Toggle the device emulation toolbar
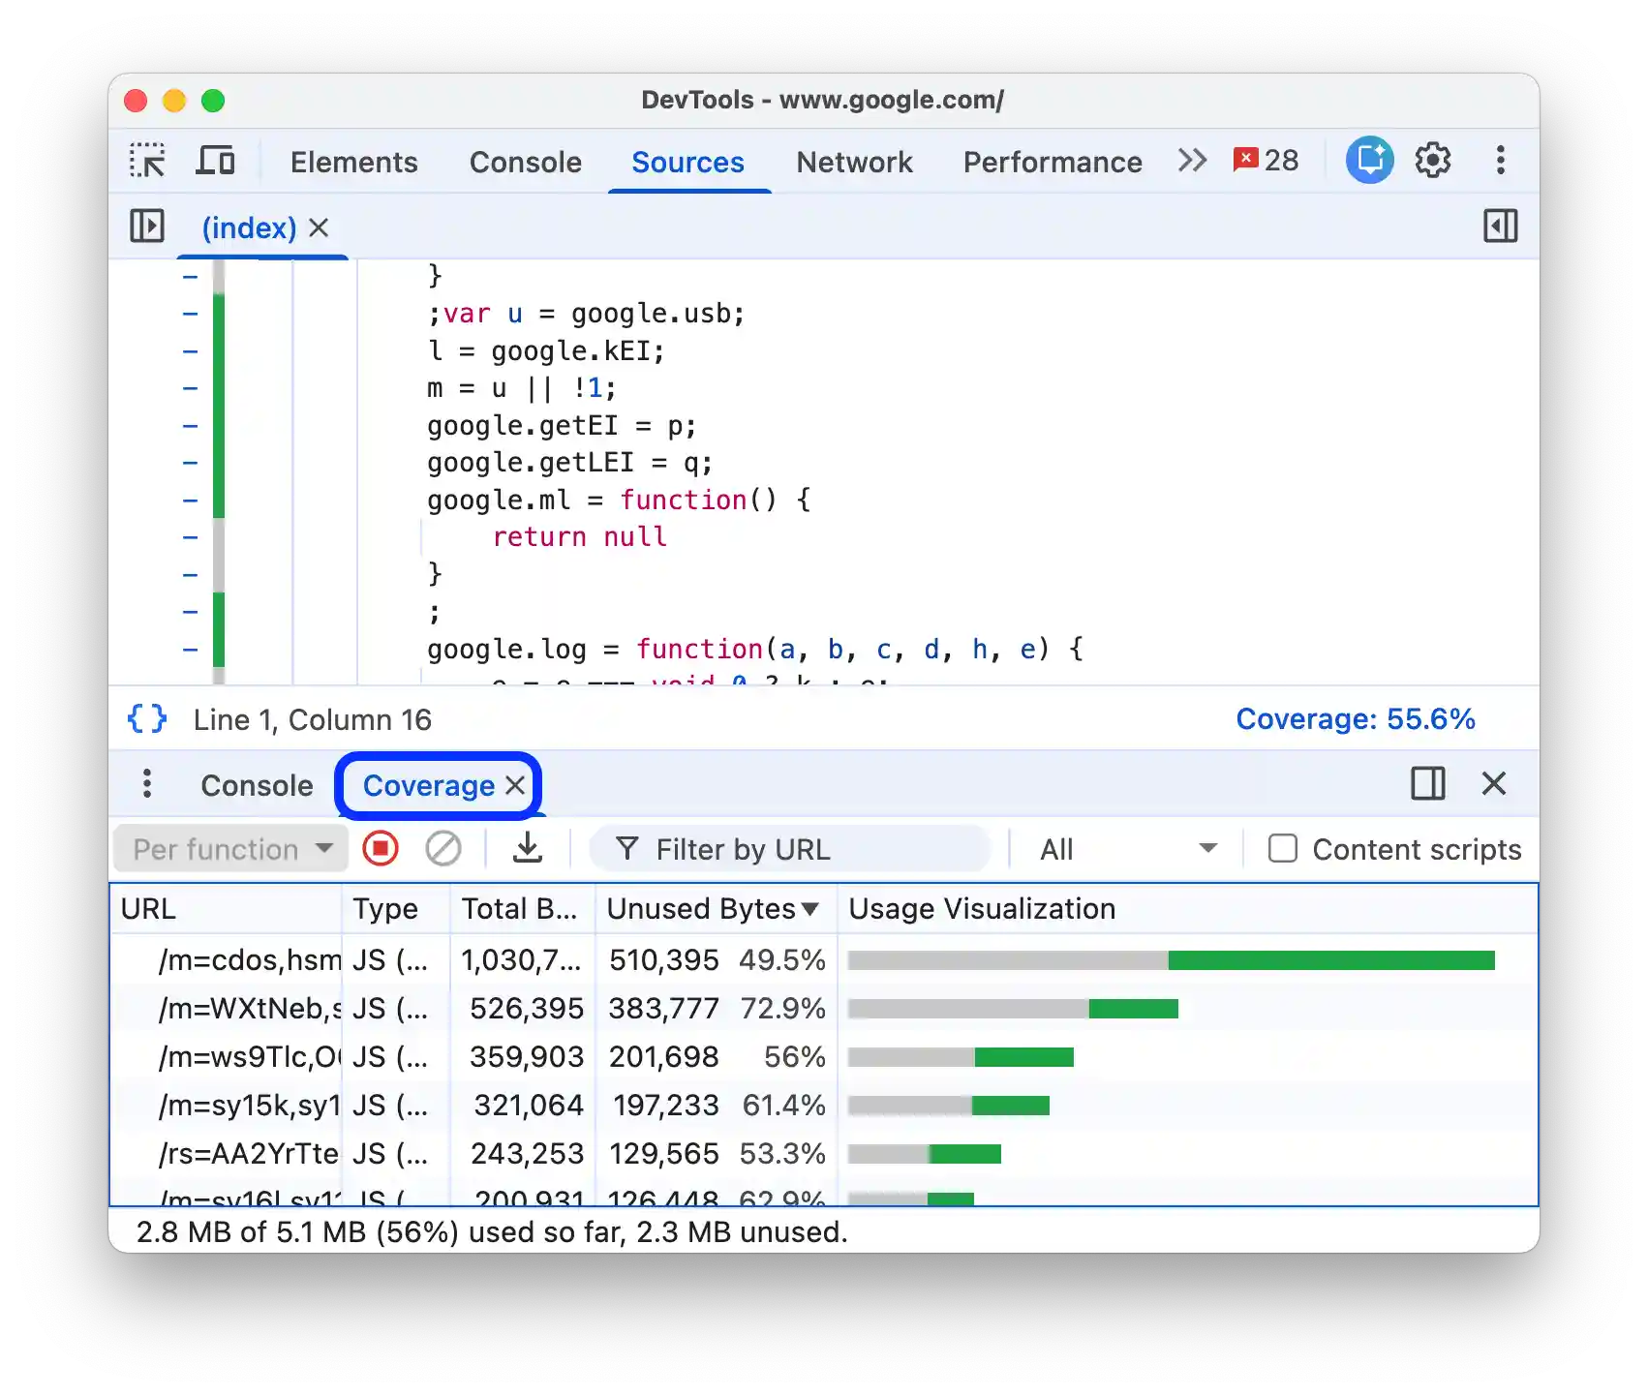The height and width of the screenshot is (1396, 1648). [215, 161]
